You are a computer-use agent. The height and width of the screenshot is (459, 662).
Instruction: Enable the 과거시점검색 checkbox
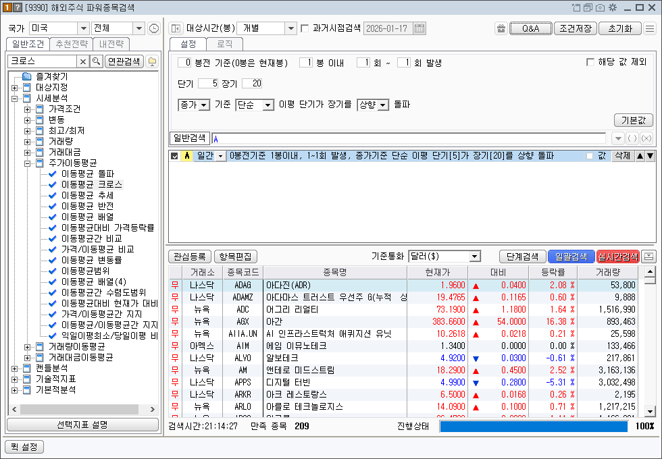coord(305,28)
